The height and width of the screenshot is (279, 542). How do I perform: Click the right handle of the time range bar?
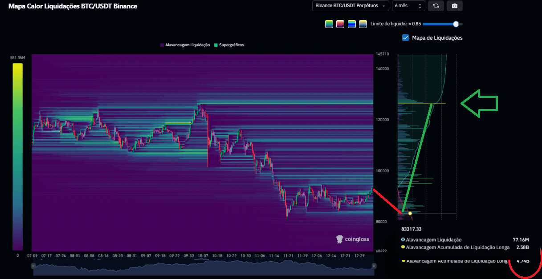pyautogui.click(x=374, y=266)
